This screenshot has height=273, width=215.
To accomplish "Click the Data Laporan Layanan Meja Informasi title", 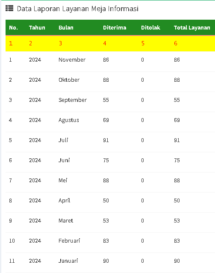I will [78, 9].
